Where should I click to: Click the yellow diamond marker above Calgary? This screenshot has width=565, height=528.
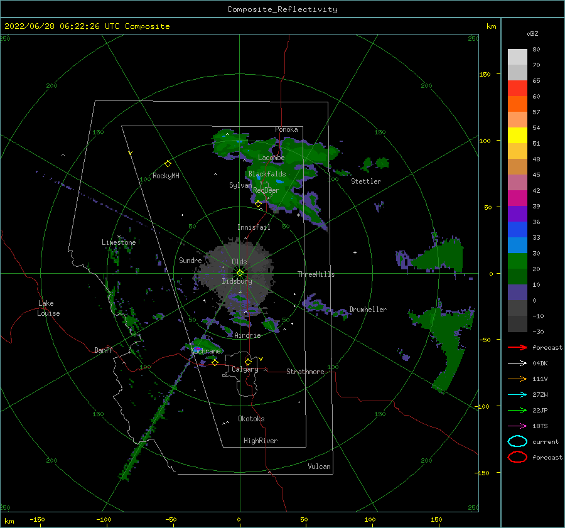pos(248,362)
